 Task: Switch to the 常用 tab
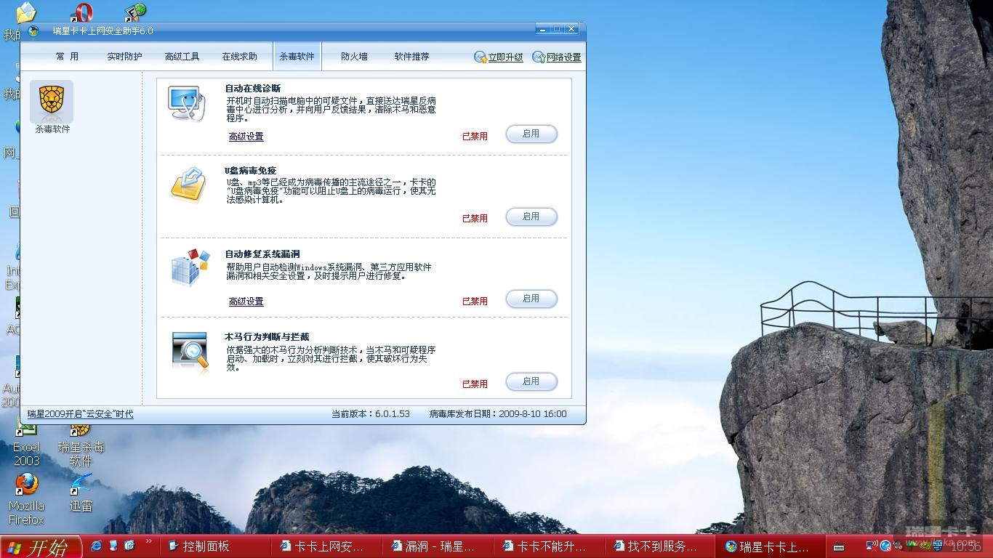(68, 57)
